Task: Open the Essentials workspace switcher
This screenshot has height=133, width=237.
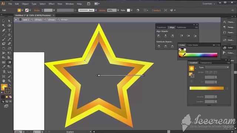Action: point(209,4)
